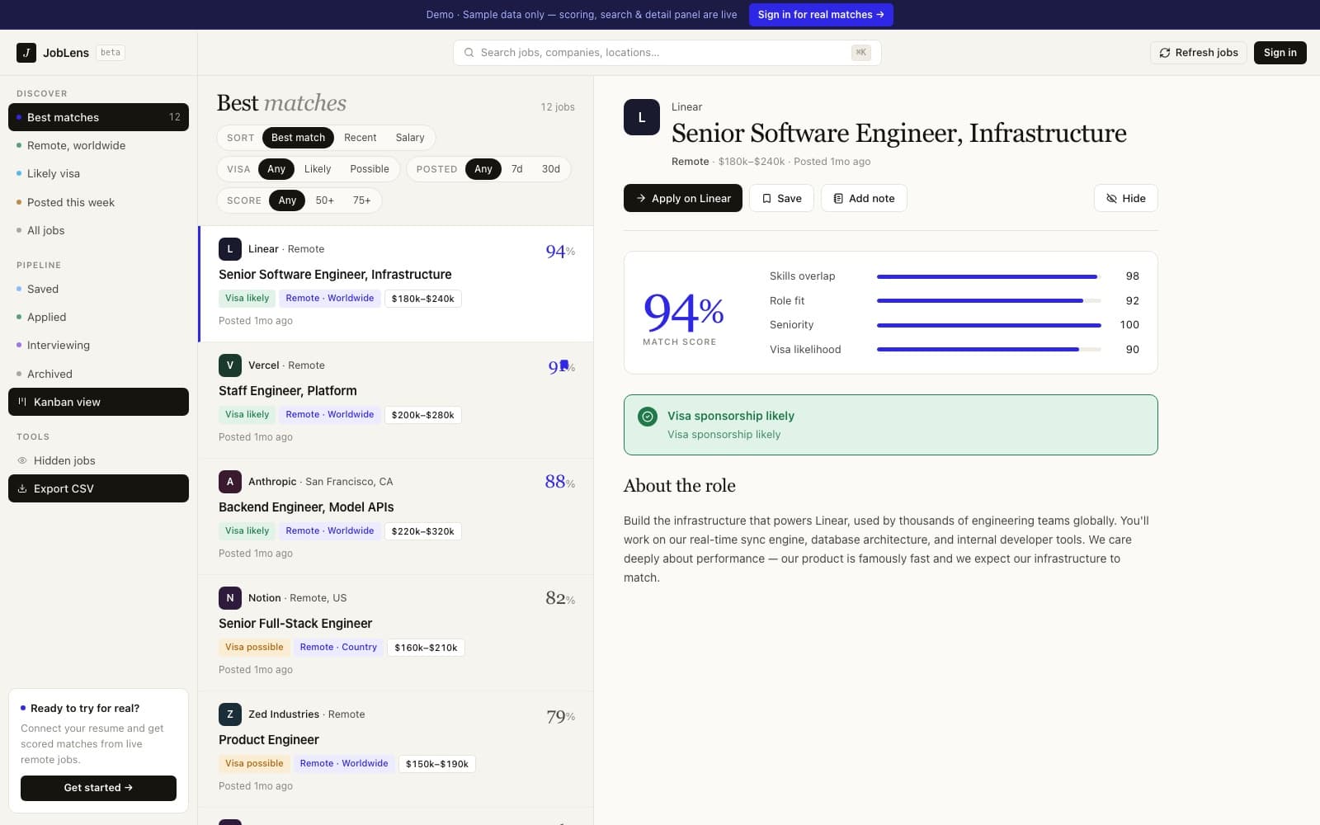The image size is (1320, 825).
Task: Click Sign in for real matches banner button
Action: pos(821,15)
